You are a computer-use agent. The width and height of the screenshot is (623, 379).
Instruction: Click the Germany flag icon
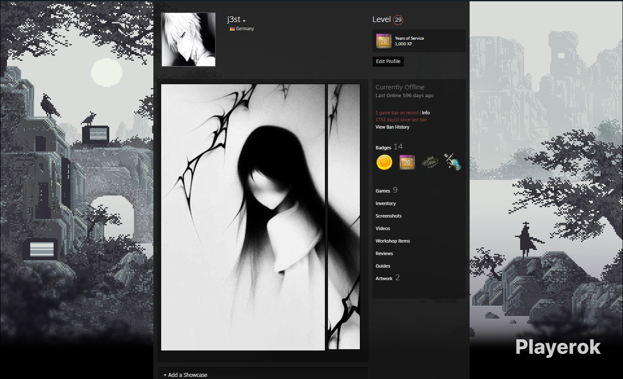click(232, 29)
